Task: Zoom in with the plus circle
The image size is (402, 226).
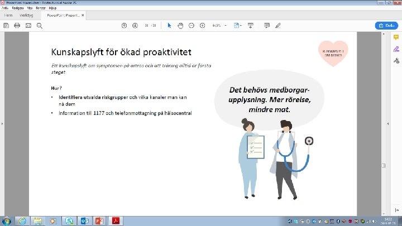Action: point(203,25)
